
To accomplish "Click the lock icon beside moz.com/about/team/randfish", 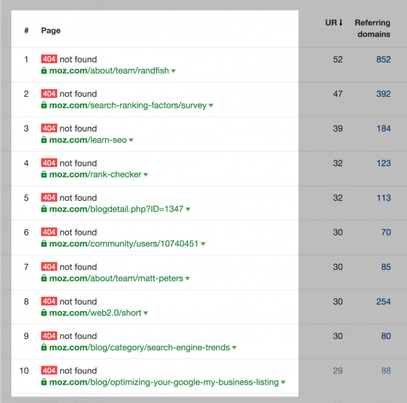I will tap(44, 71).
